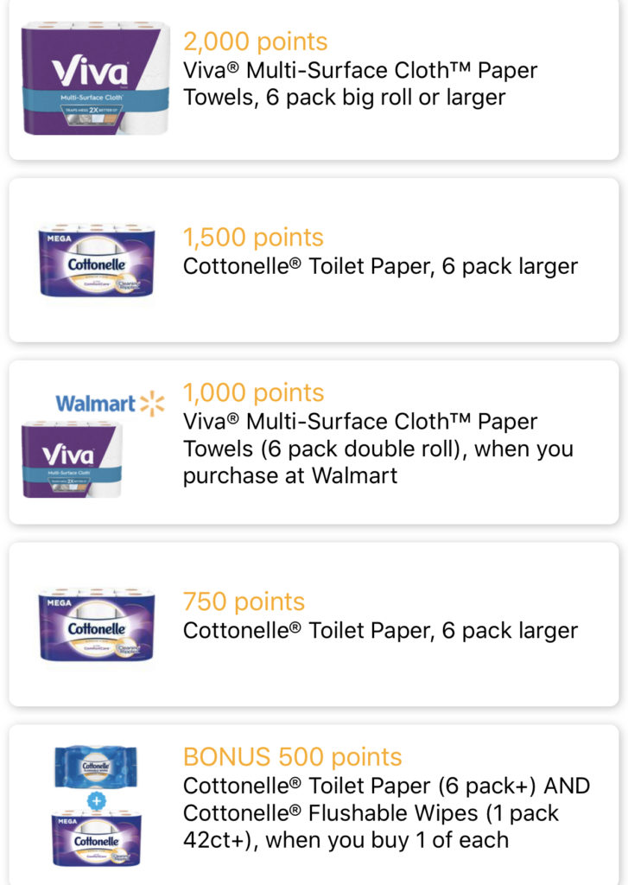Tap the Cottonelle Flushable Wipes package image

(x=96, y=767)
